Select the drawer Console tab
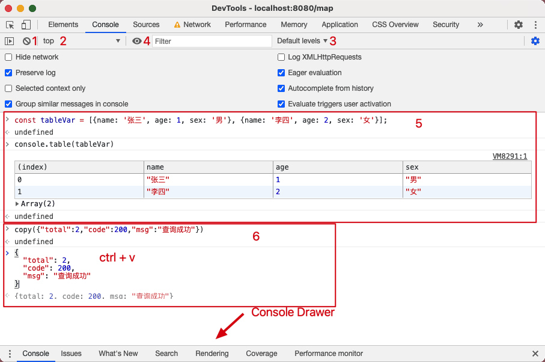This screenshot has width=545, height=362. point(35,354)
